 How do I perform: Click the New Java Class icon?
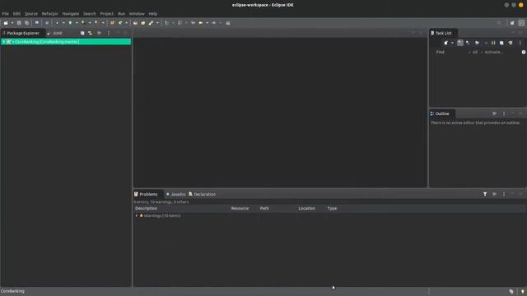[120, 23]
